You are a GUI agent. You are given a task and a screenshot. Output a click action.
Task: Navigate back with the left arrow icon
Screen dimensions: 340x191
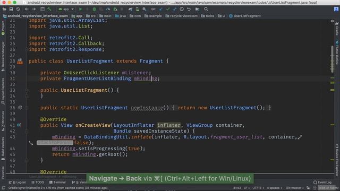(27, 9)
